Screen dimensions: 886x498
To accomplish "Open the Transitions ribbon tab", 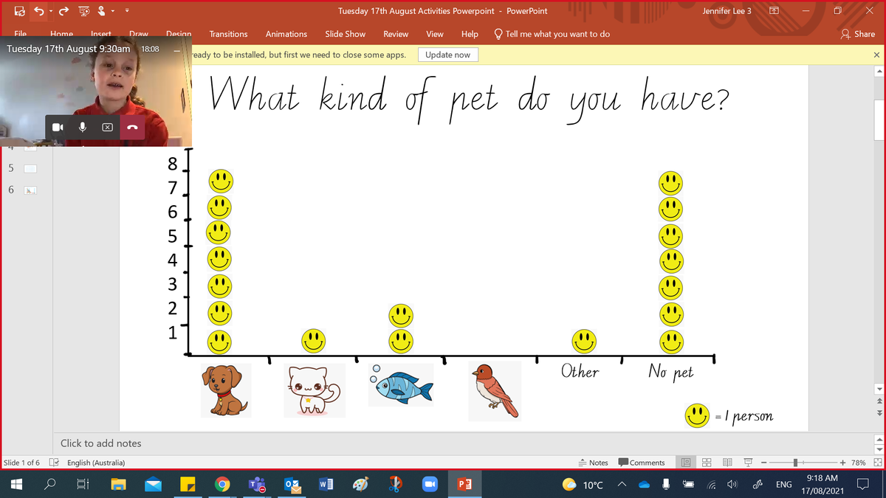I will 228,34.
